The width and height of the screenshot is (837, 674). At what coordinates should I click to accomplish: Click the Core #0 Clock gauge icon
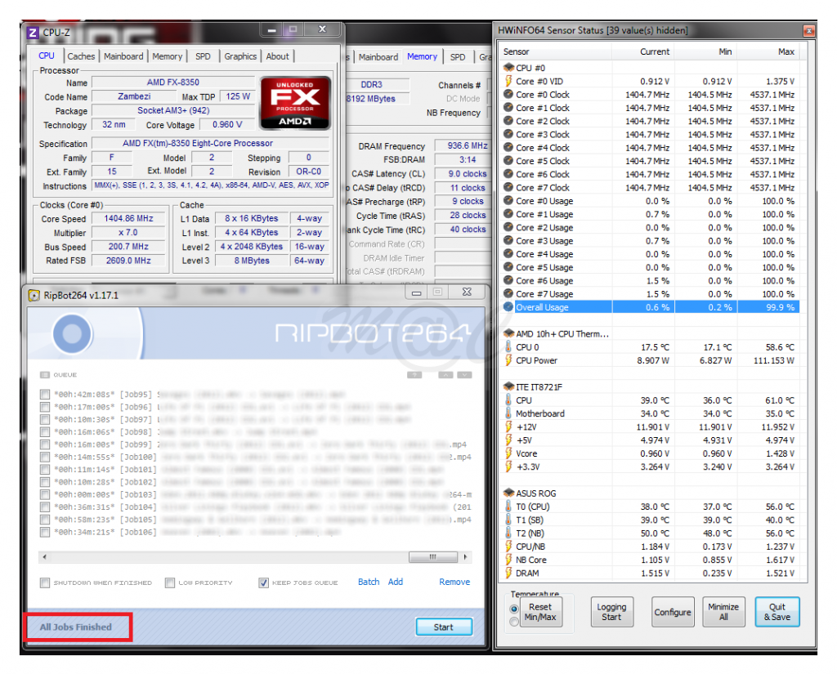(x=508, y=95)
